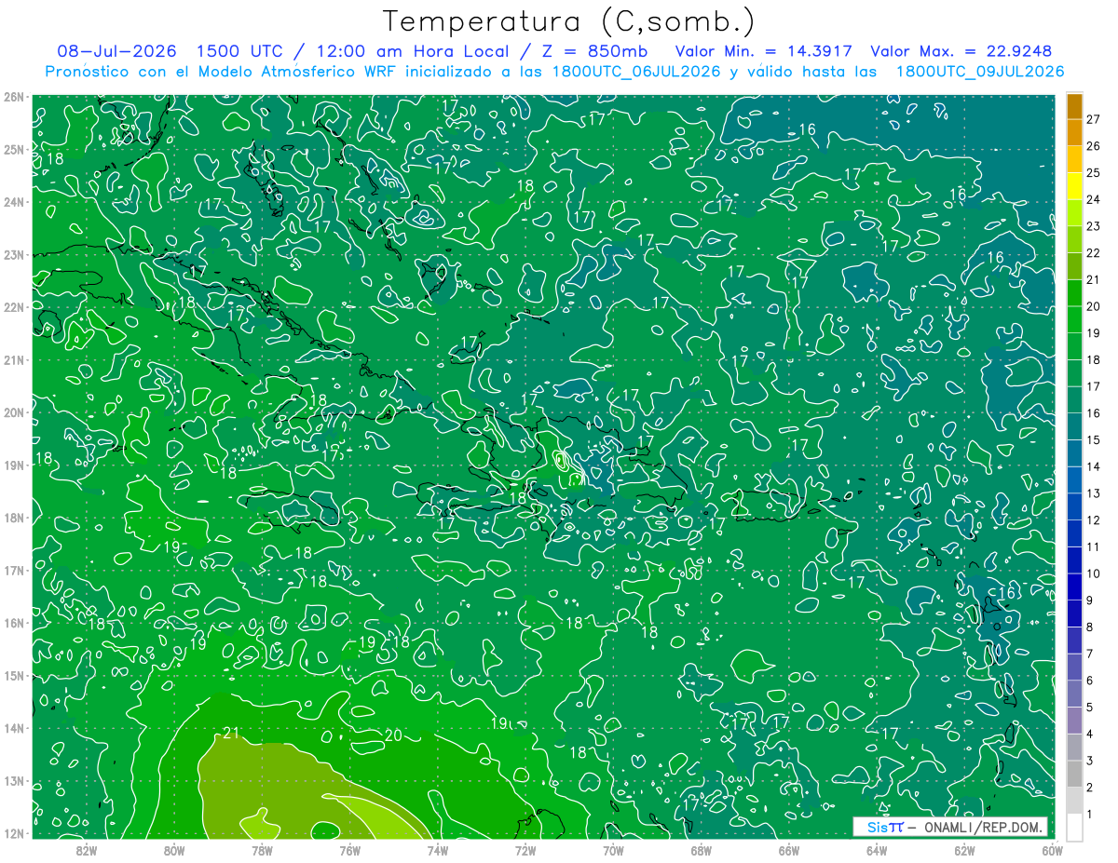Screen dimensions: 1118x863
Task: Click the "64W" longitude axis label
Action: click(877, 850)
